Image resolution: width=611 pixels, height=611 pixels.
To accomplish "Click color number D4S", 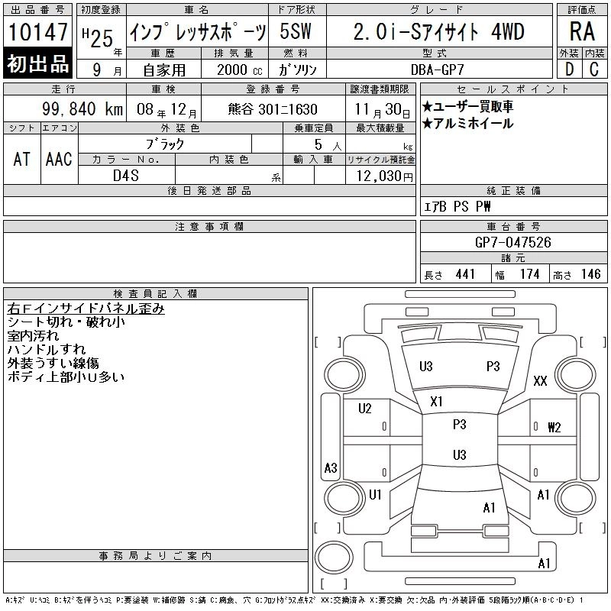I will tap(126, 176).
